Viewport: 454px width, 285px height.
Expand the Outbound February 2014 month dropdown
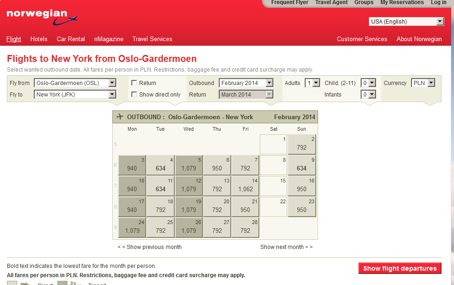[x=246, y=83]
